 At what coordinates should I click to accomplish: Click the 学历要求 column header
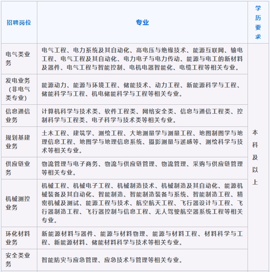pyautogui.click(x=258, y=22)
